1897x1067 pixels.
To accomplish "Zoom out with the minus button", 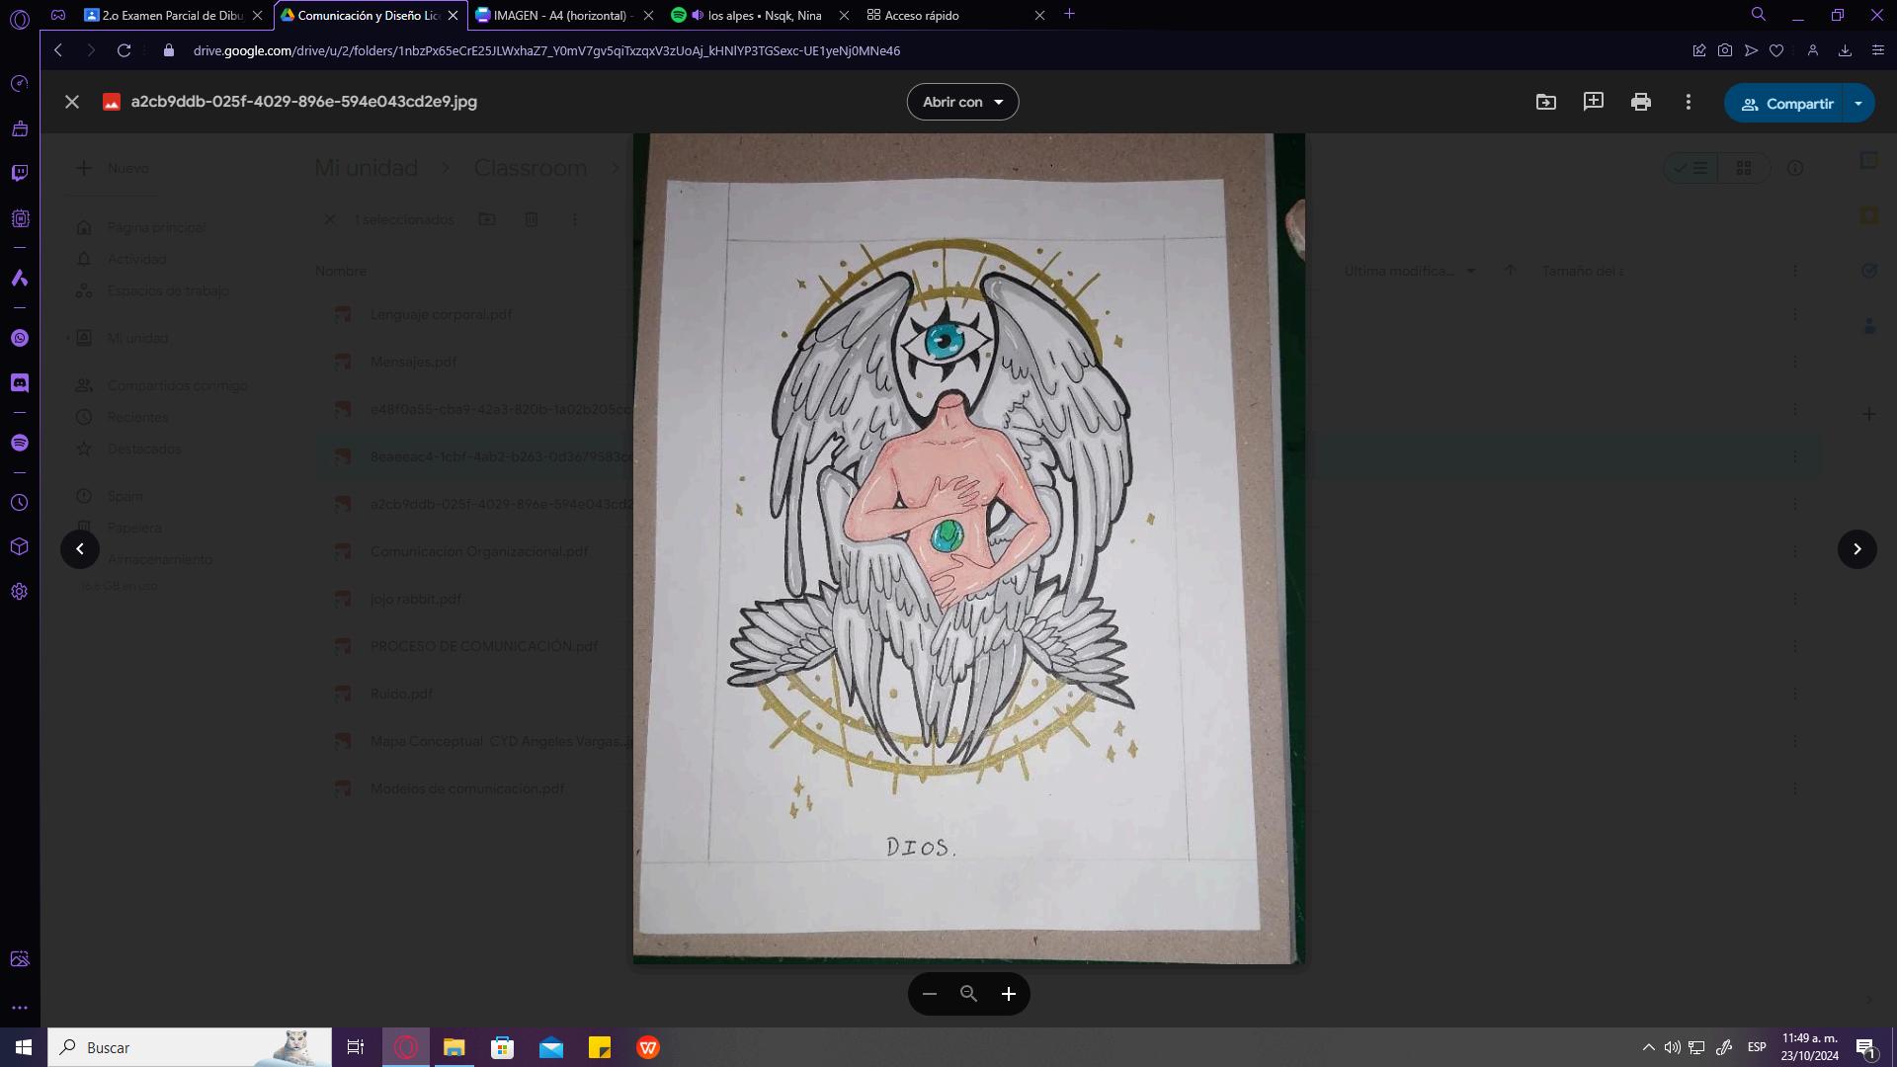I will (x=929, y=994).
